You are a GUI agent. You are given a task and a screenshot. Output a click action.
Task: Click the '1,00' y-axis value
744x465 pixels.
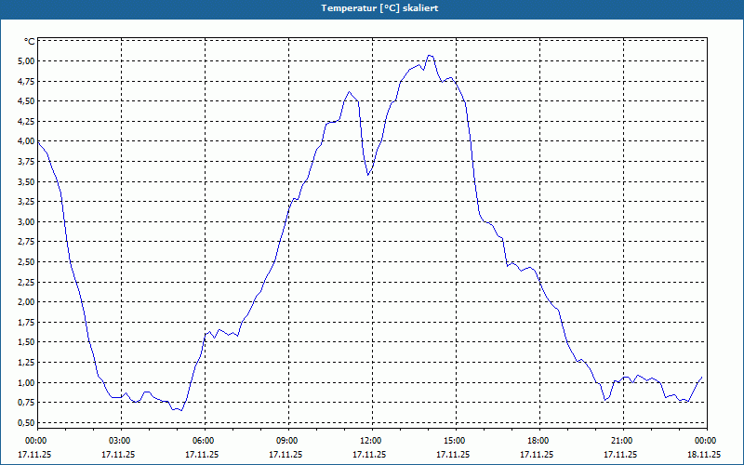tap(26, 382)
